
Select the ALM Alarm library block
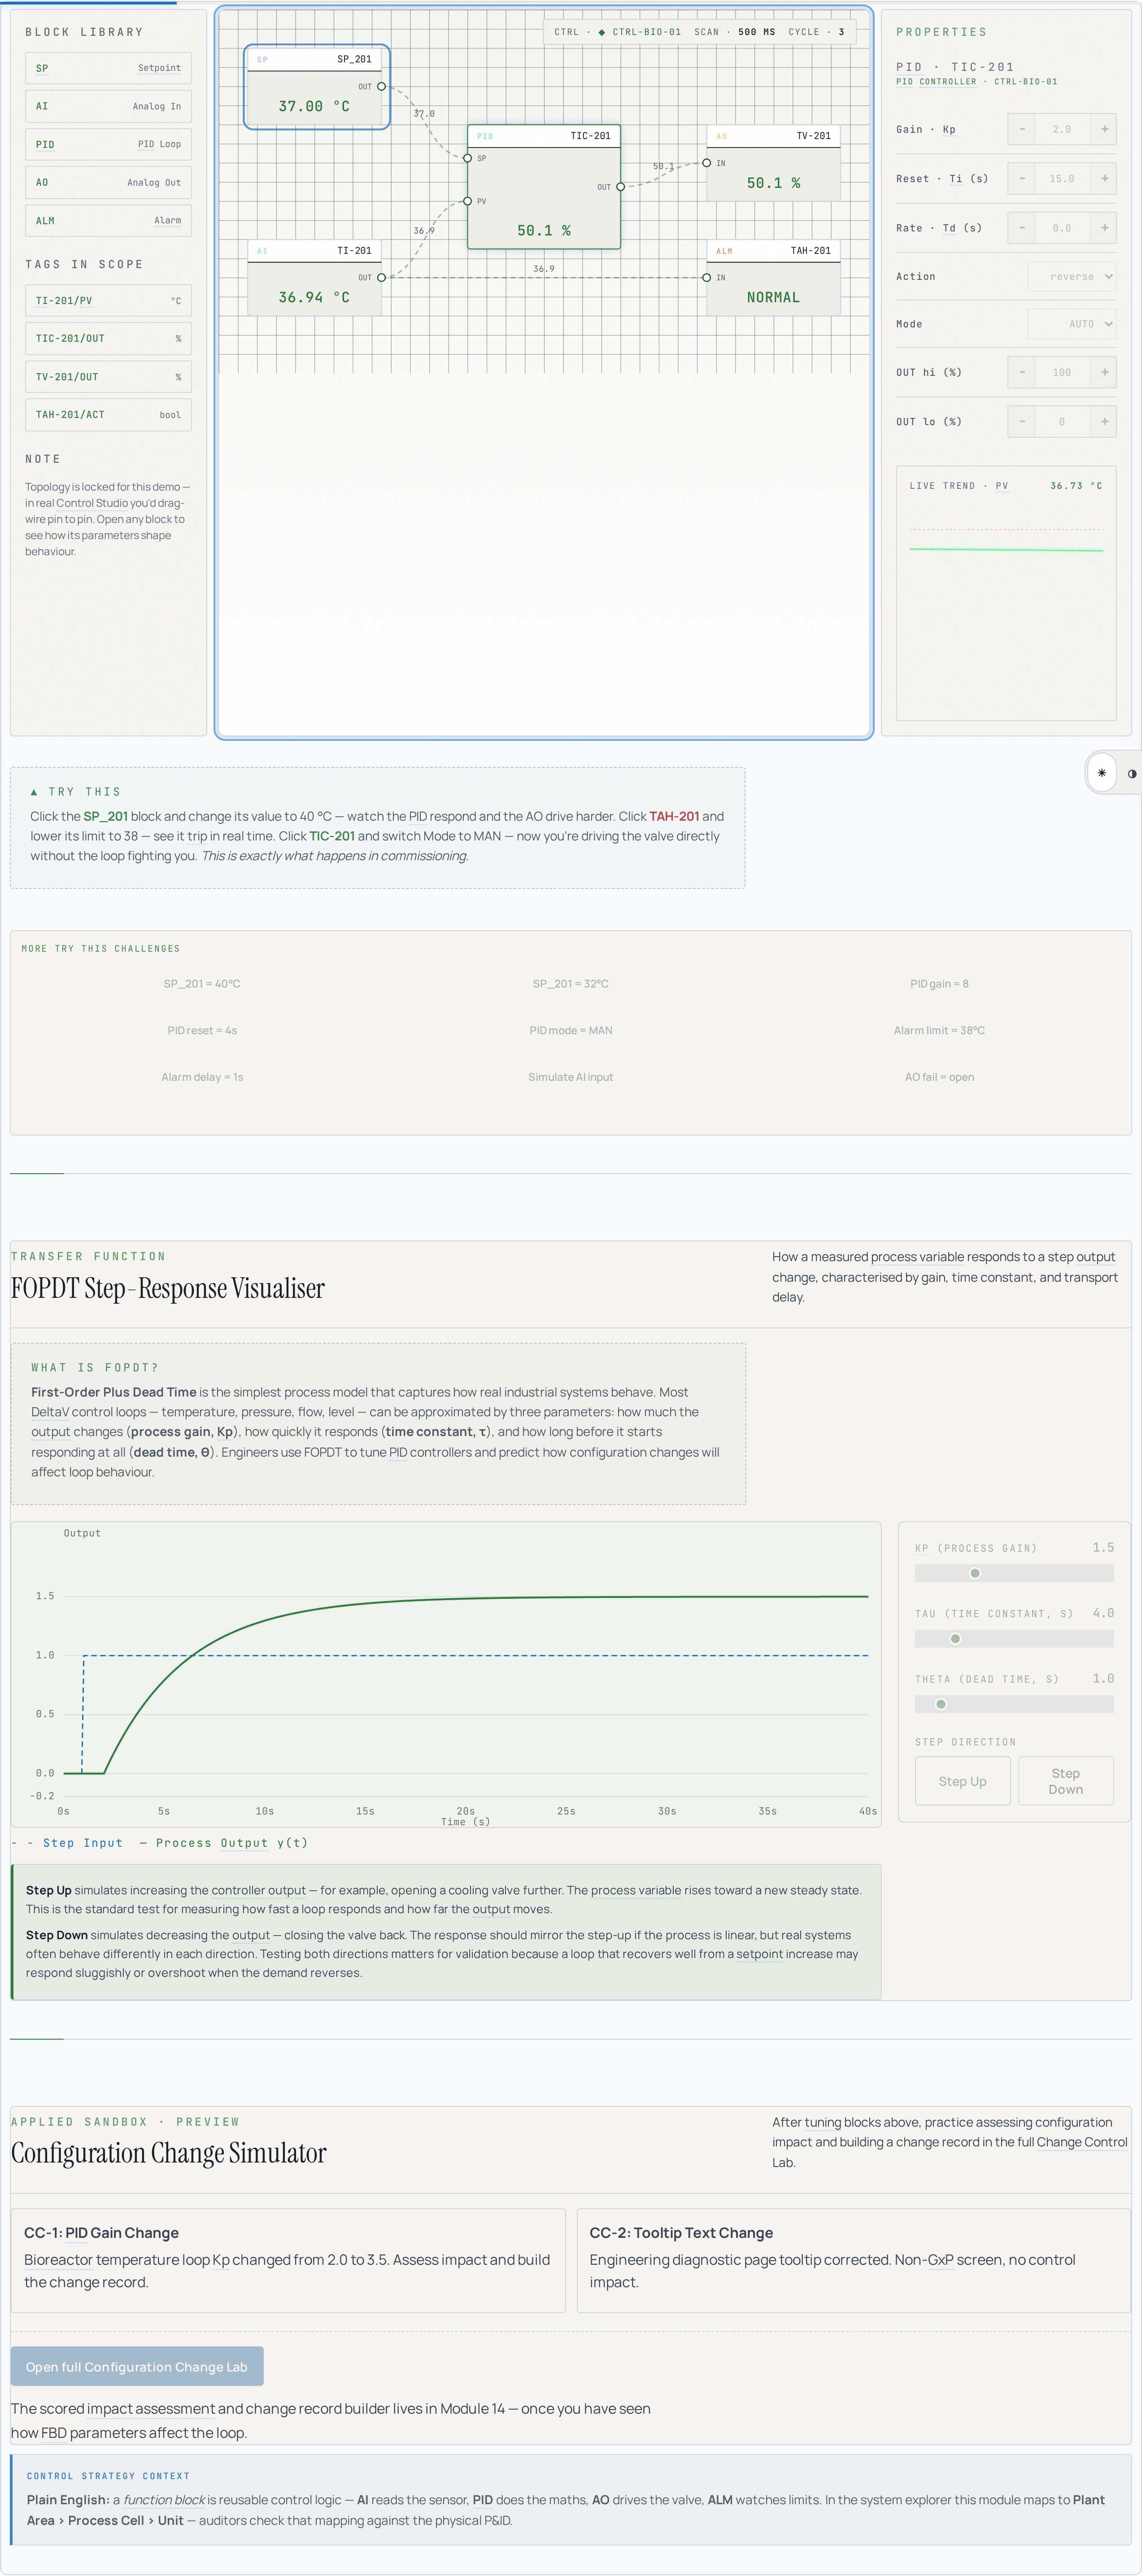tap(108, 220)
